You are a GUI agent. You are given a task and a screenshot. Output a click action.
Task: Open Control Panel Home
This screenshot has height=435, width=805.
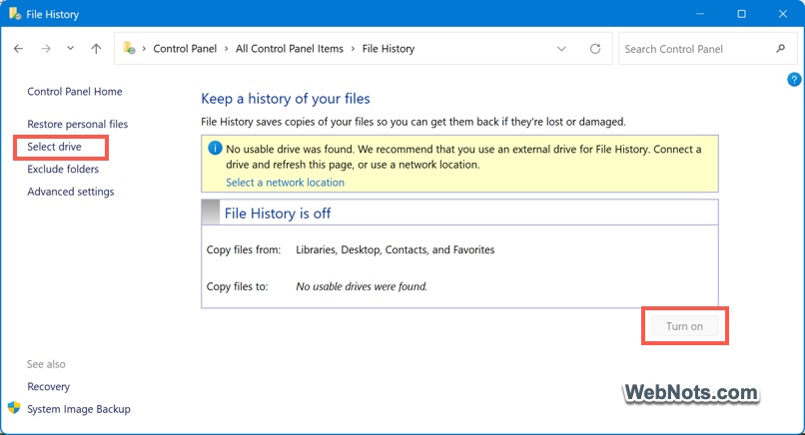tap(75, 92)
